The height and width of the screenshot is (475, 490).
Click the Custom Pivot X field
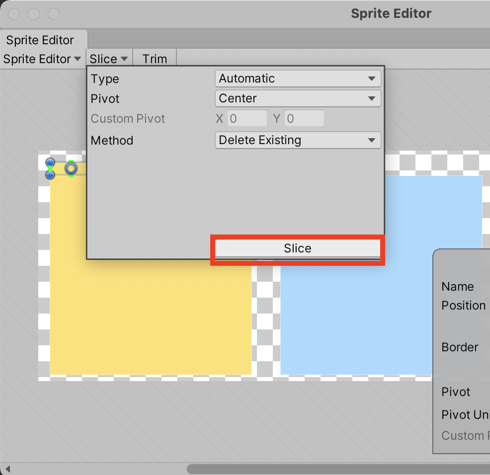[x=247, y=118]
